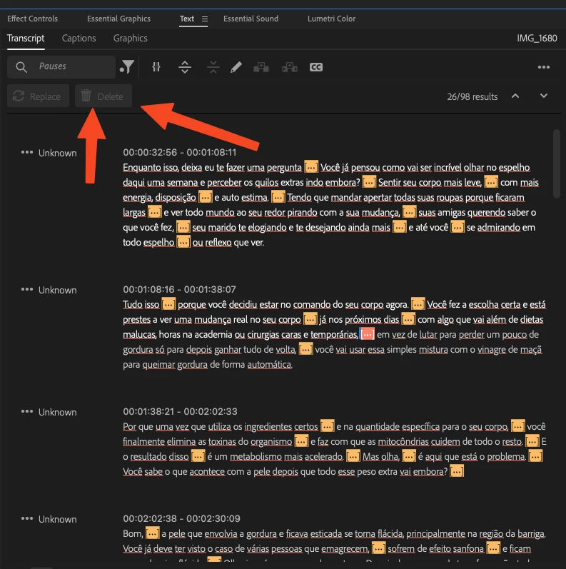The image size is (566, 569).
Task: Click the transcript vertical scrollbar
Action: click(x=557, y=164)
